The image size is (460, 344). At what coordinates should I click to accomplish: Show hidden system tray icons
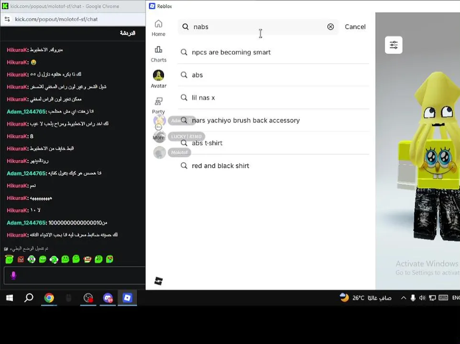(404, 298)
